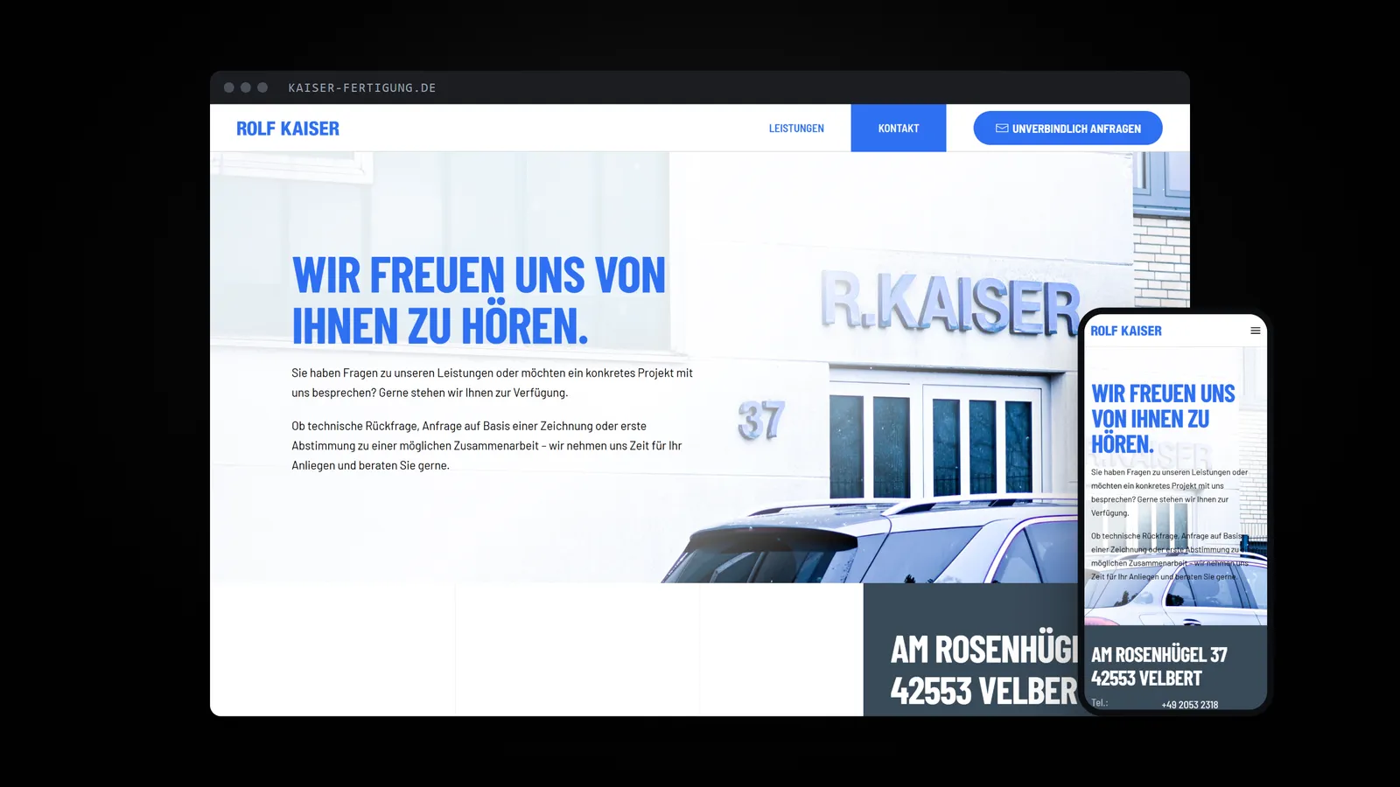
Task: Tap the ROLF KAISER logo in mobile preview
Action: tap(1126, 331)
